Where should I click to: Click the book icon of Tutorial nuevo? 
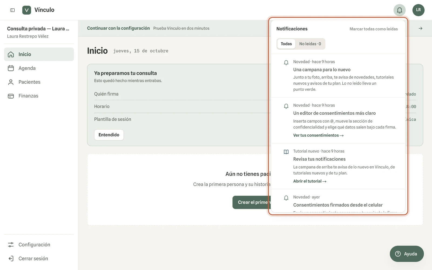click(x=286, y=152)
